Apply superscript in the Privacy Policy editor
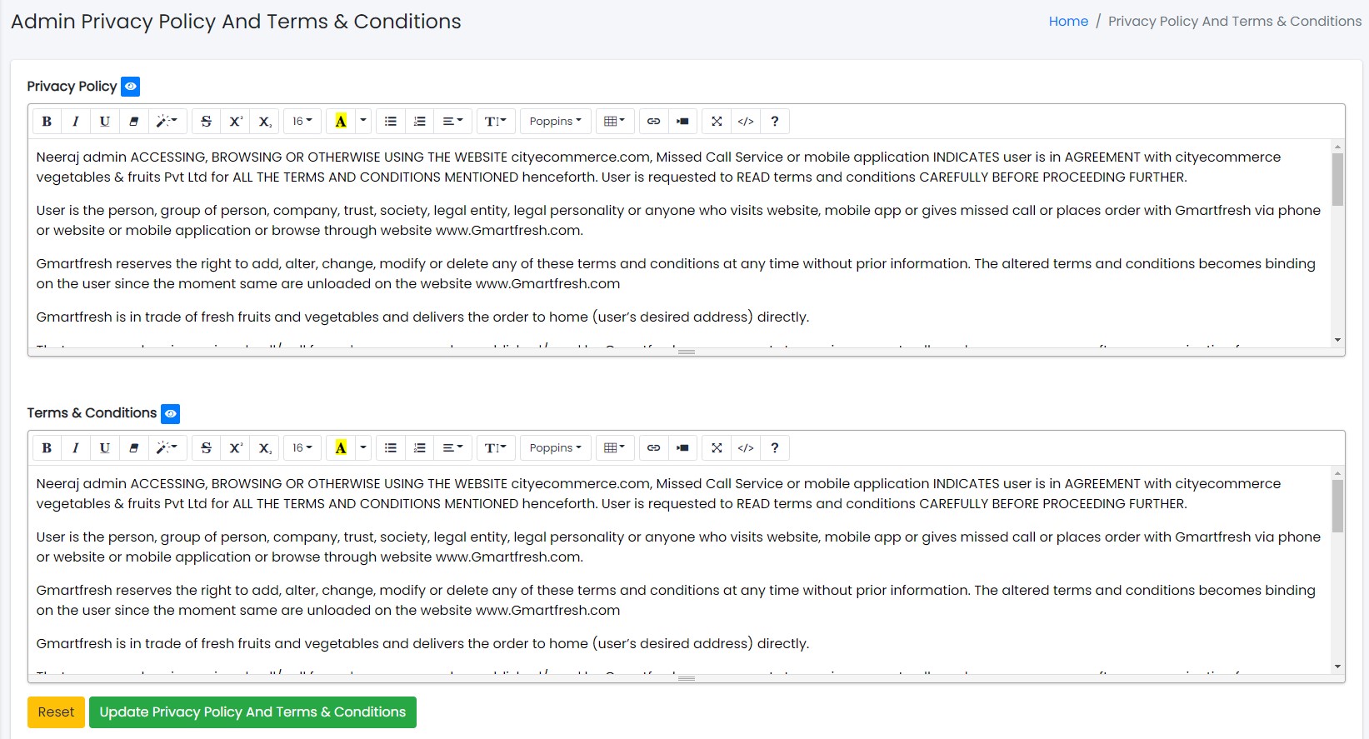Screen dimensions: 1369x739 [x=236, y=122]
